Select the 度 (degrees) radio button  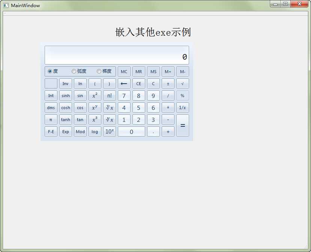tap(53, 71)
